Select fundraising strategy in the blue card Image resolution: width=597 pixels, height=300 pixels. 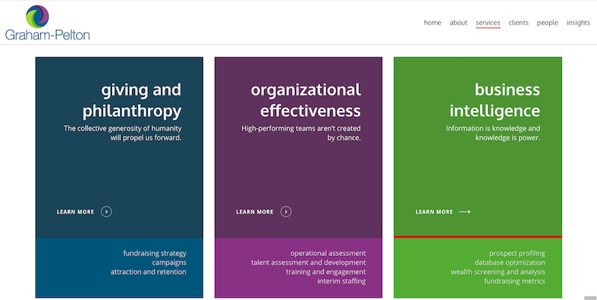click(154, 253)
